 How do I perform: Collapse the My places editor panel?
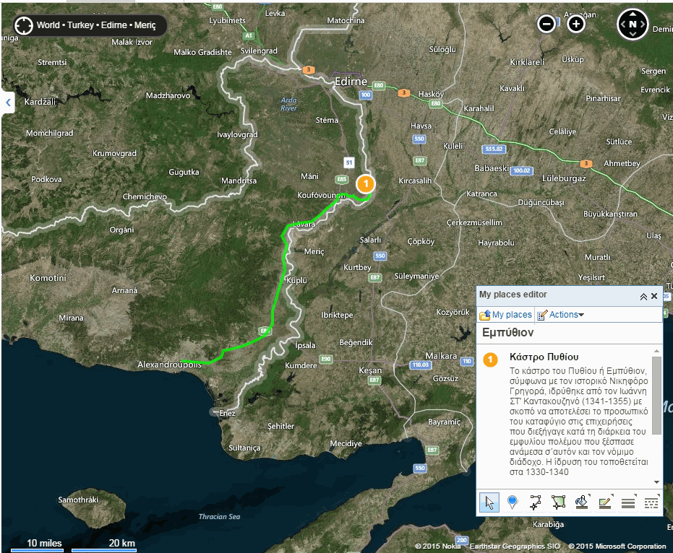point(643,297)
